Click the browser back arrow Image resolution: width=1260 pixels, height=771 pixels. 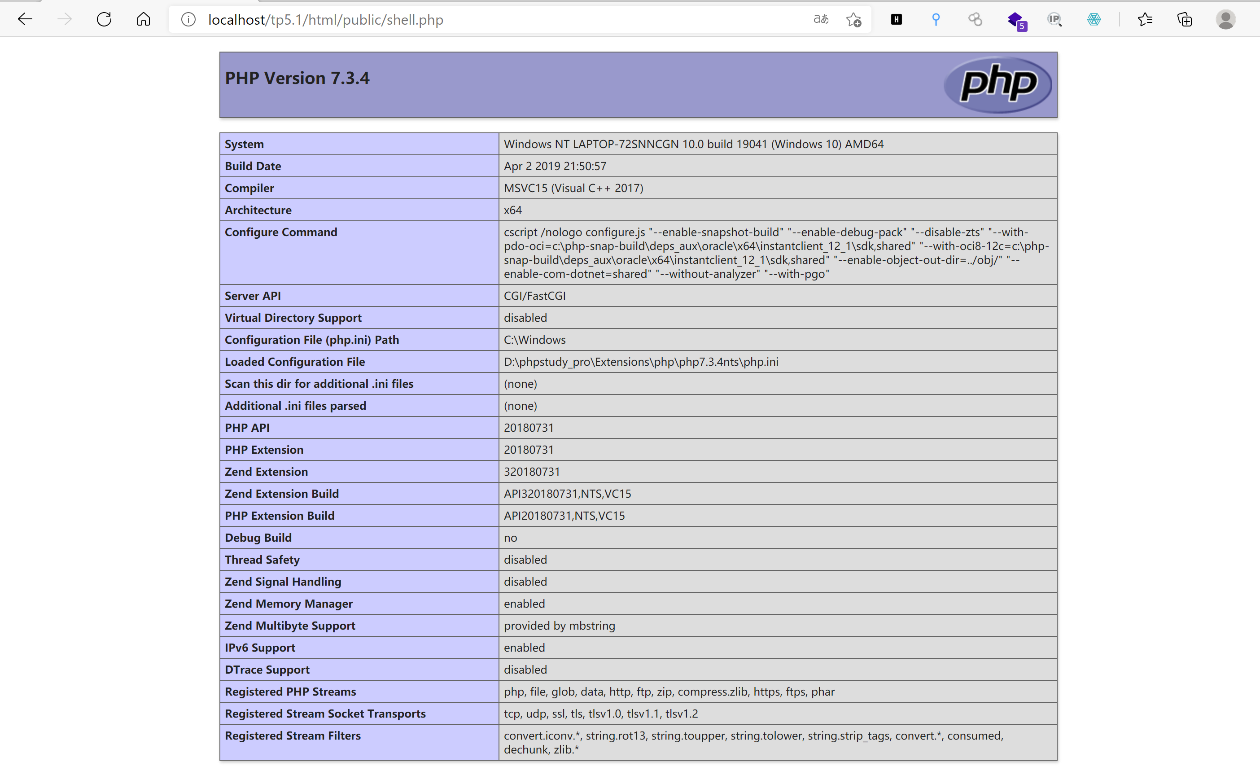click(x=25, y=19)
